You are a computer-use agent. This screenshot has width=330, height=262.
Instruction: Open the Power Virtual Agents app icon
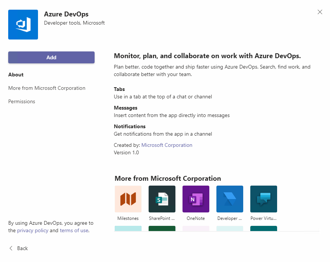click(263, 199)
